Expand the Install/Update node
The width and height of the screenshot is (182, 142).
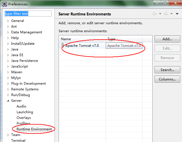(8, 44)
